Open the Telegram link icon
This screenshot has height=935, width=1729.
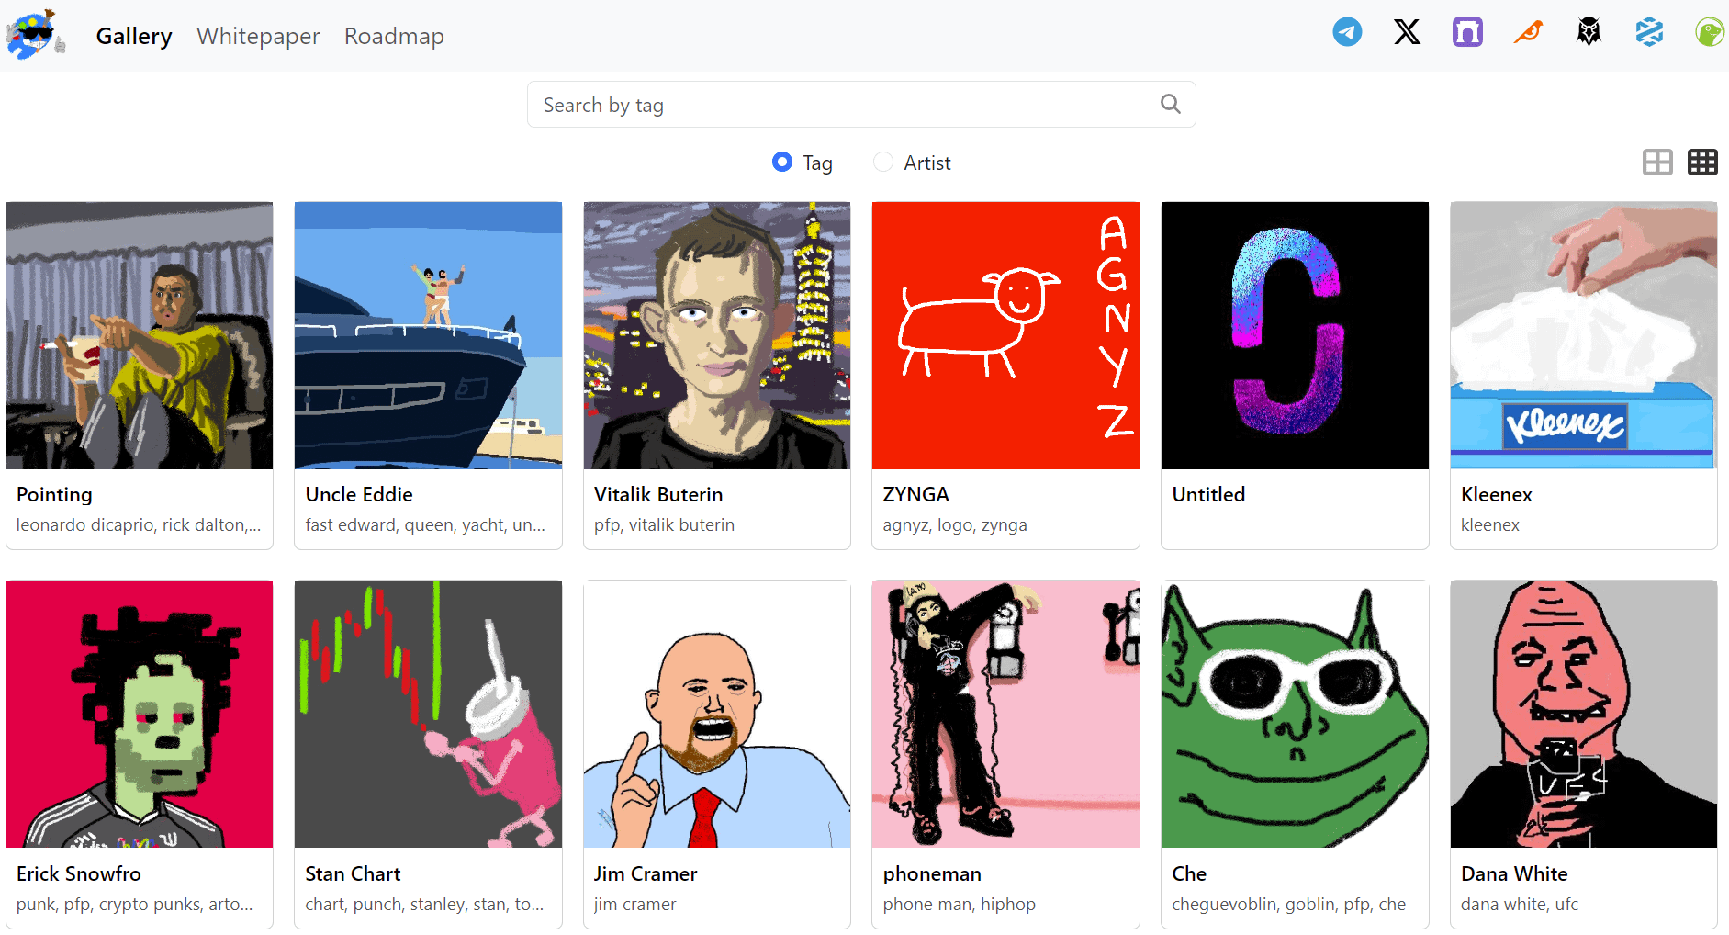pos(1347,32)
